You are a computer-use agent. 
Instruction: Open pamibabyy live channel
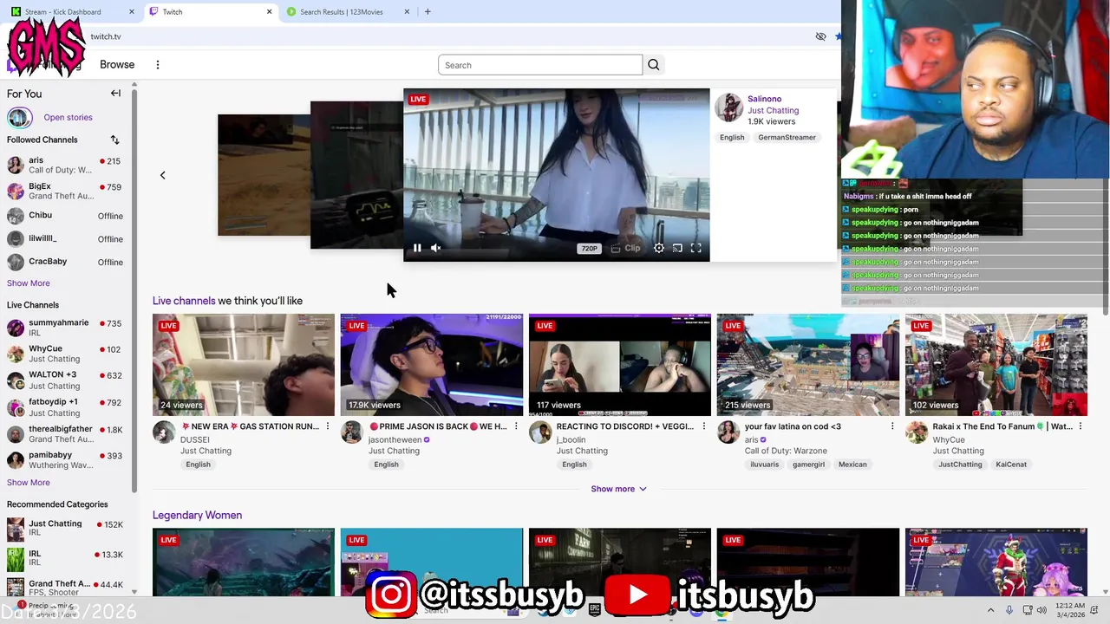tap(65, 459)
